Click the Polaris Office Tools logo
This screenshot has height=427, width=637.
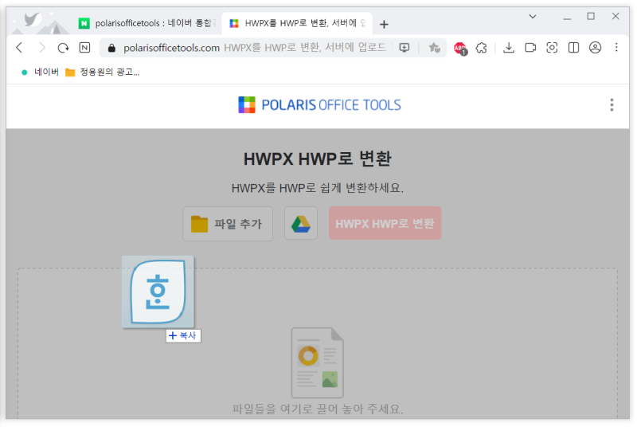[319, 105]
